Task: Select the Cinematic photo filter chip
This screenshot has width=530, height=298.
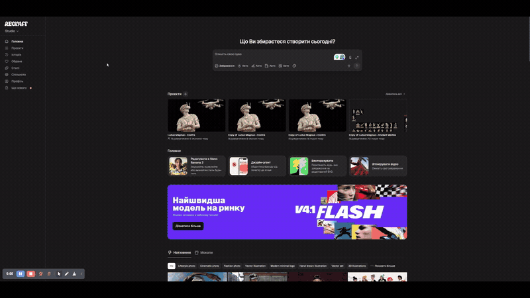Action: pyautogui.click(x=209, y=266)
